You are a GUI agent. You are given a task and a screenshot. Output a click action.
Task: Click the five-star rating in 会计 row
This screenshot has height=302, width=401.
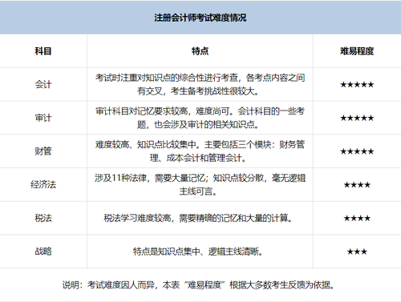point(357,85)
